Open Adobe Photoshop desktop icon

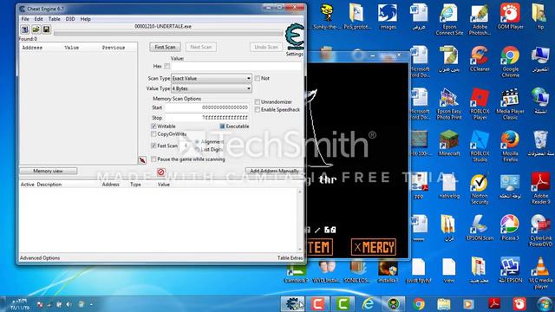point(480,19)
